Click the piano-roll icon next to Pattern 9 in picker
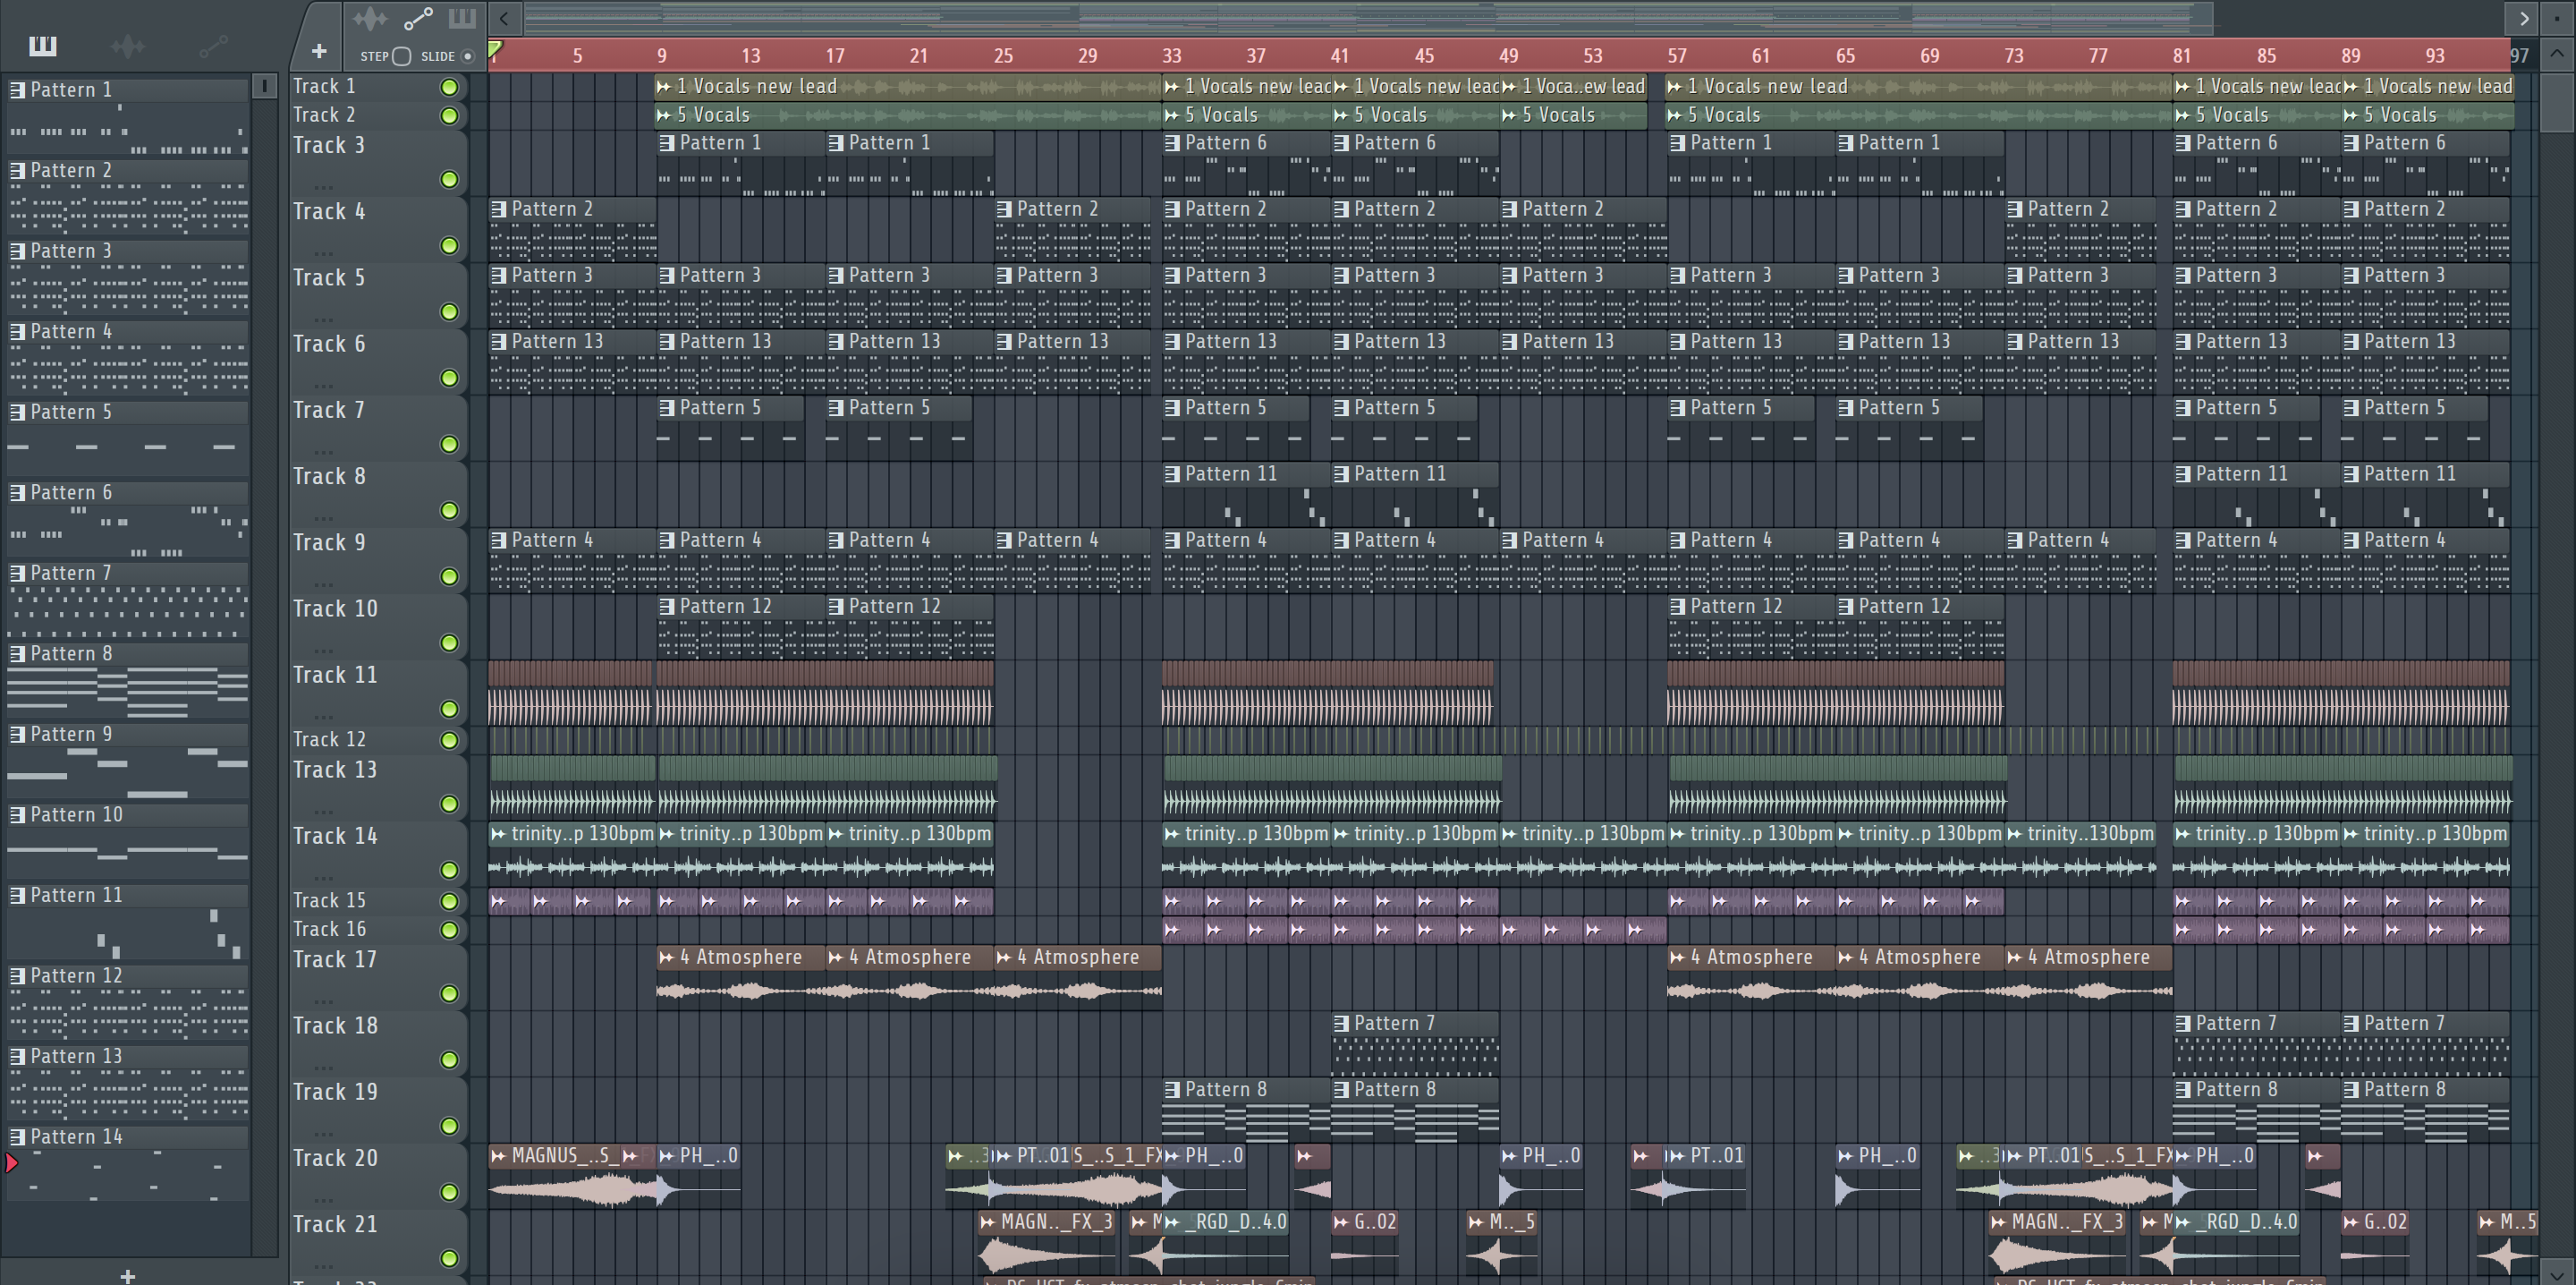The image size is (2576, 1285). 17,734
